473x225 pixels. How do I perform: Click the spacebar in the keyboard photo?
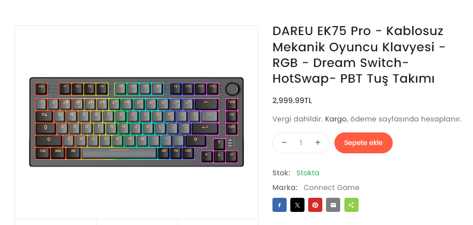click(x=119, y=153)
